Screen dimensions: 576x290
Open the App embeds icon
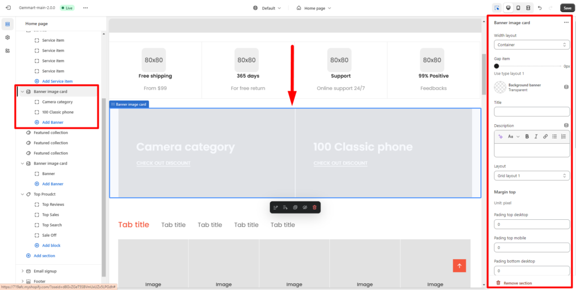7,51
